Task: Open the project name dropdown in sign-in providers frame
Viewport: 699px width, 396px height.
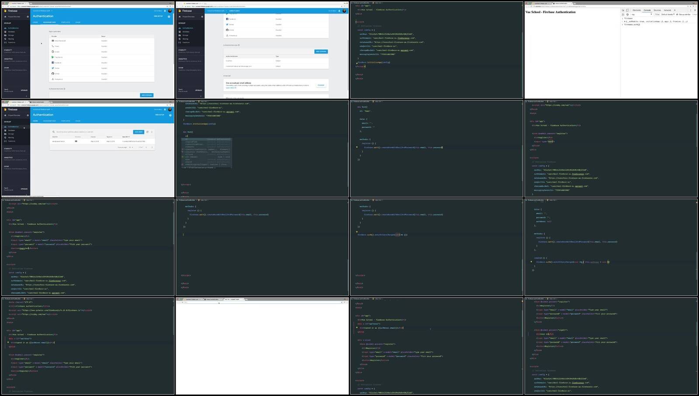Action: [x=42, y=11]
